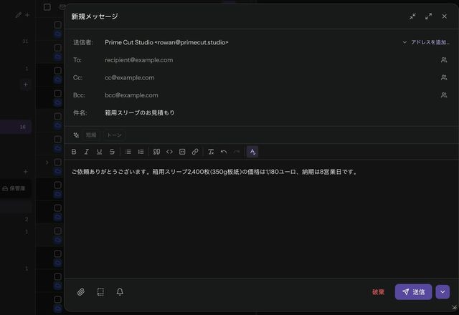Toggle the select-all checkbox in mail list

coord(47,7)
